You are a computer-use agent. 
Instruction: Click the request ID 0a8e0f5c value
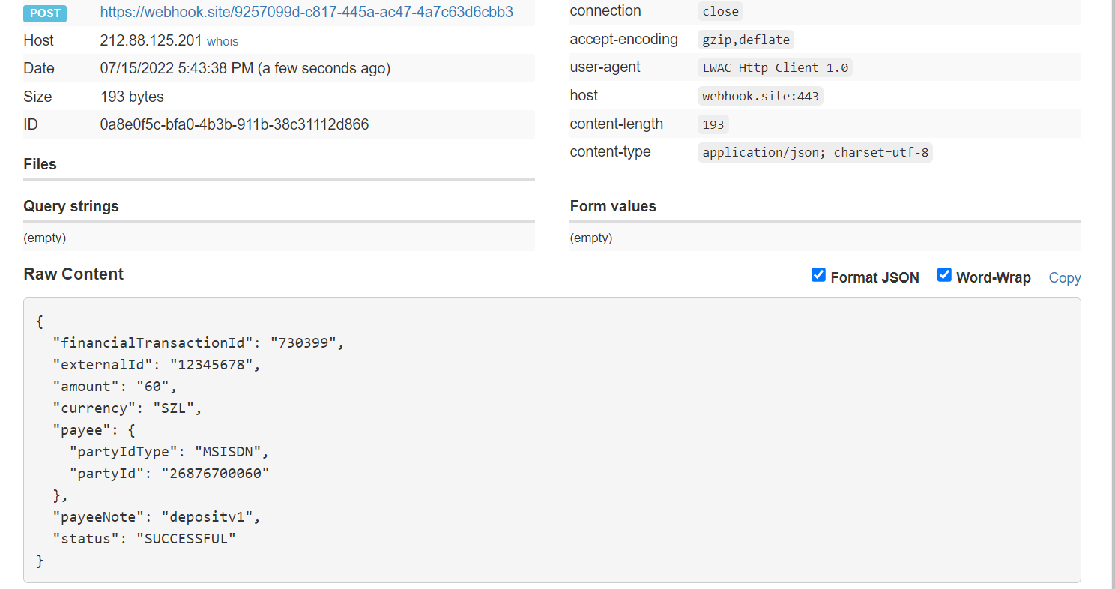(x=235, y=124)
